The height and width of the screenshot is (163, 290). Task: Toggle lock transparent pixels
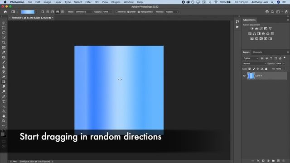(x=250, y=69)
